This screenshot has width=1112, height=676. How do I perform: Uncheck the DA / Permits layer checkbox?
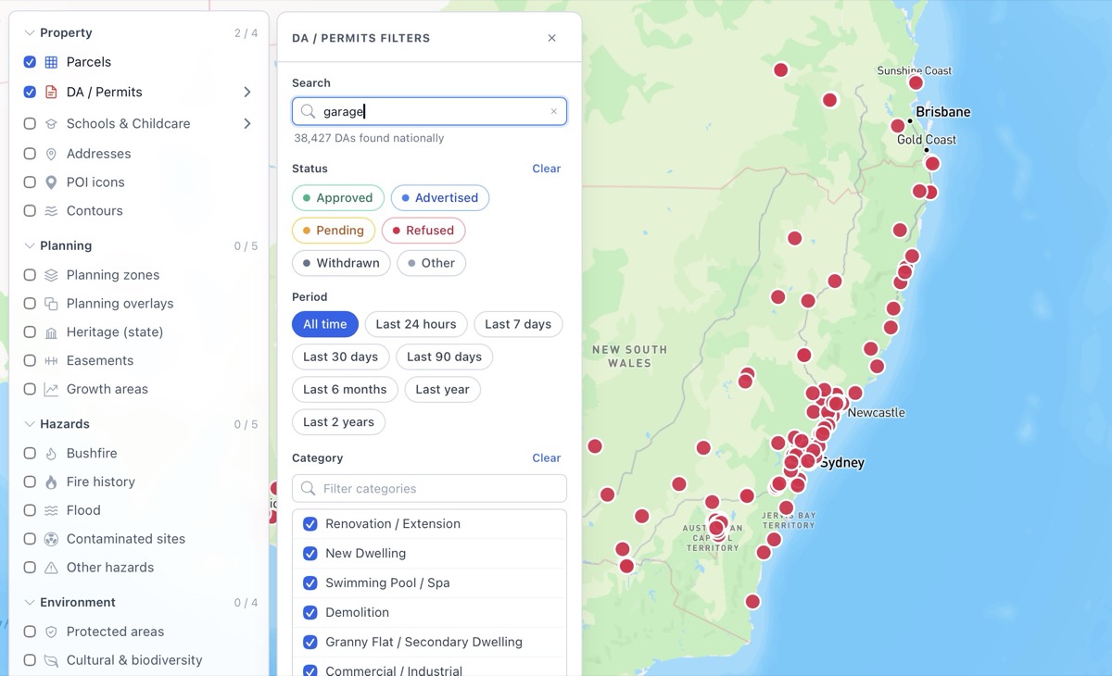pyautogui.click(x=30, y=92)
